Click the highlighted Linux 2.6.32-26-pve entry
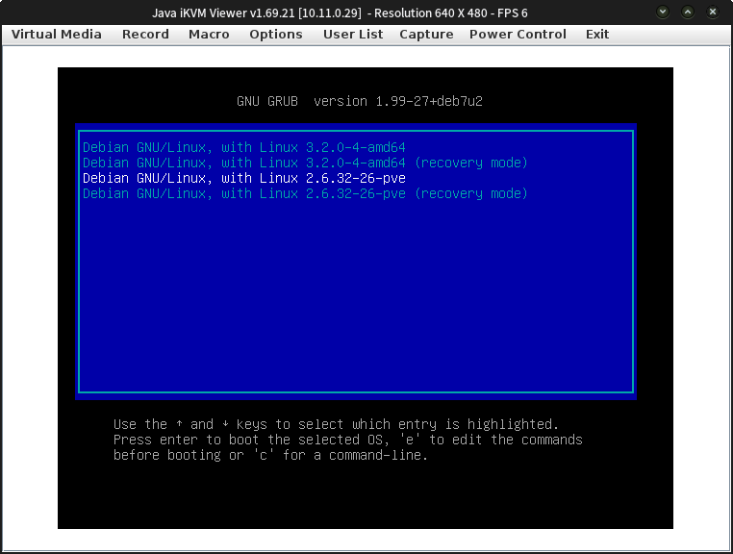Viewport: 733px width, 554px height. click(x=244, y=178)
